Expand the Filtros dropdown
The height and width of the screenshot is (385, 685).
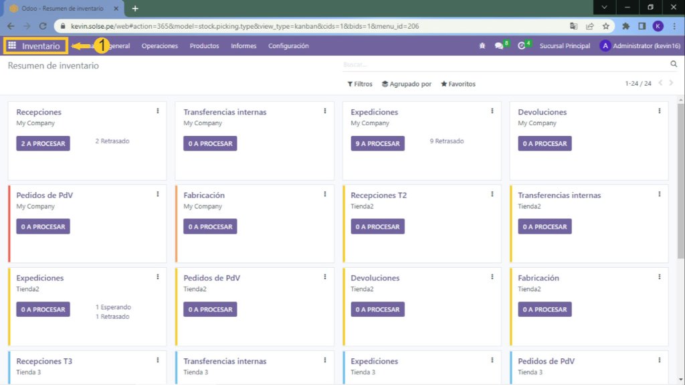pyautogui.click(x=360, y=84)
